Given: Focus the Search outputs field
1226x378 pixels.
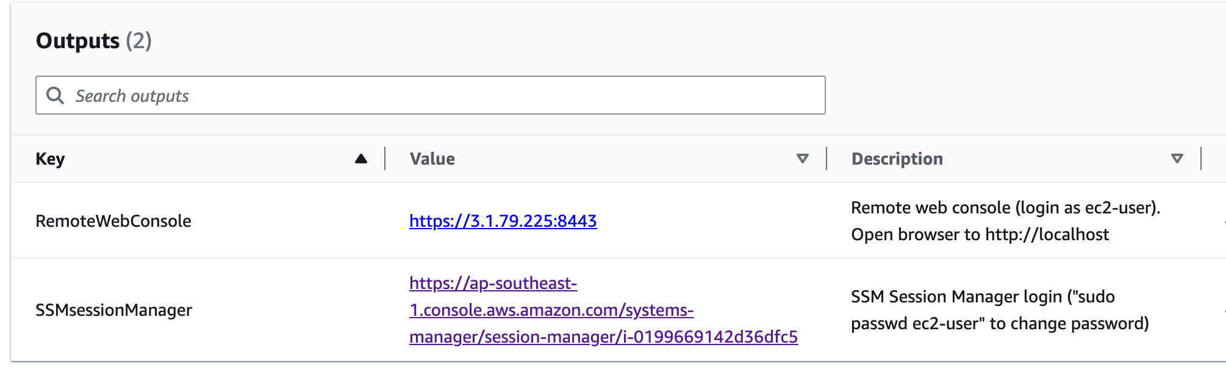Looking at the screenshot, I should (431, 95).
